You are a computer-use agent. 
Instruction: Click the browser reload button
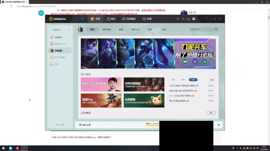click(11, 6)
